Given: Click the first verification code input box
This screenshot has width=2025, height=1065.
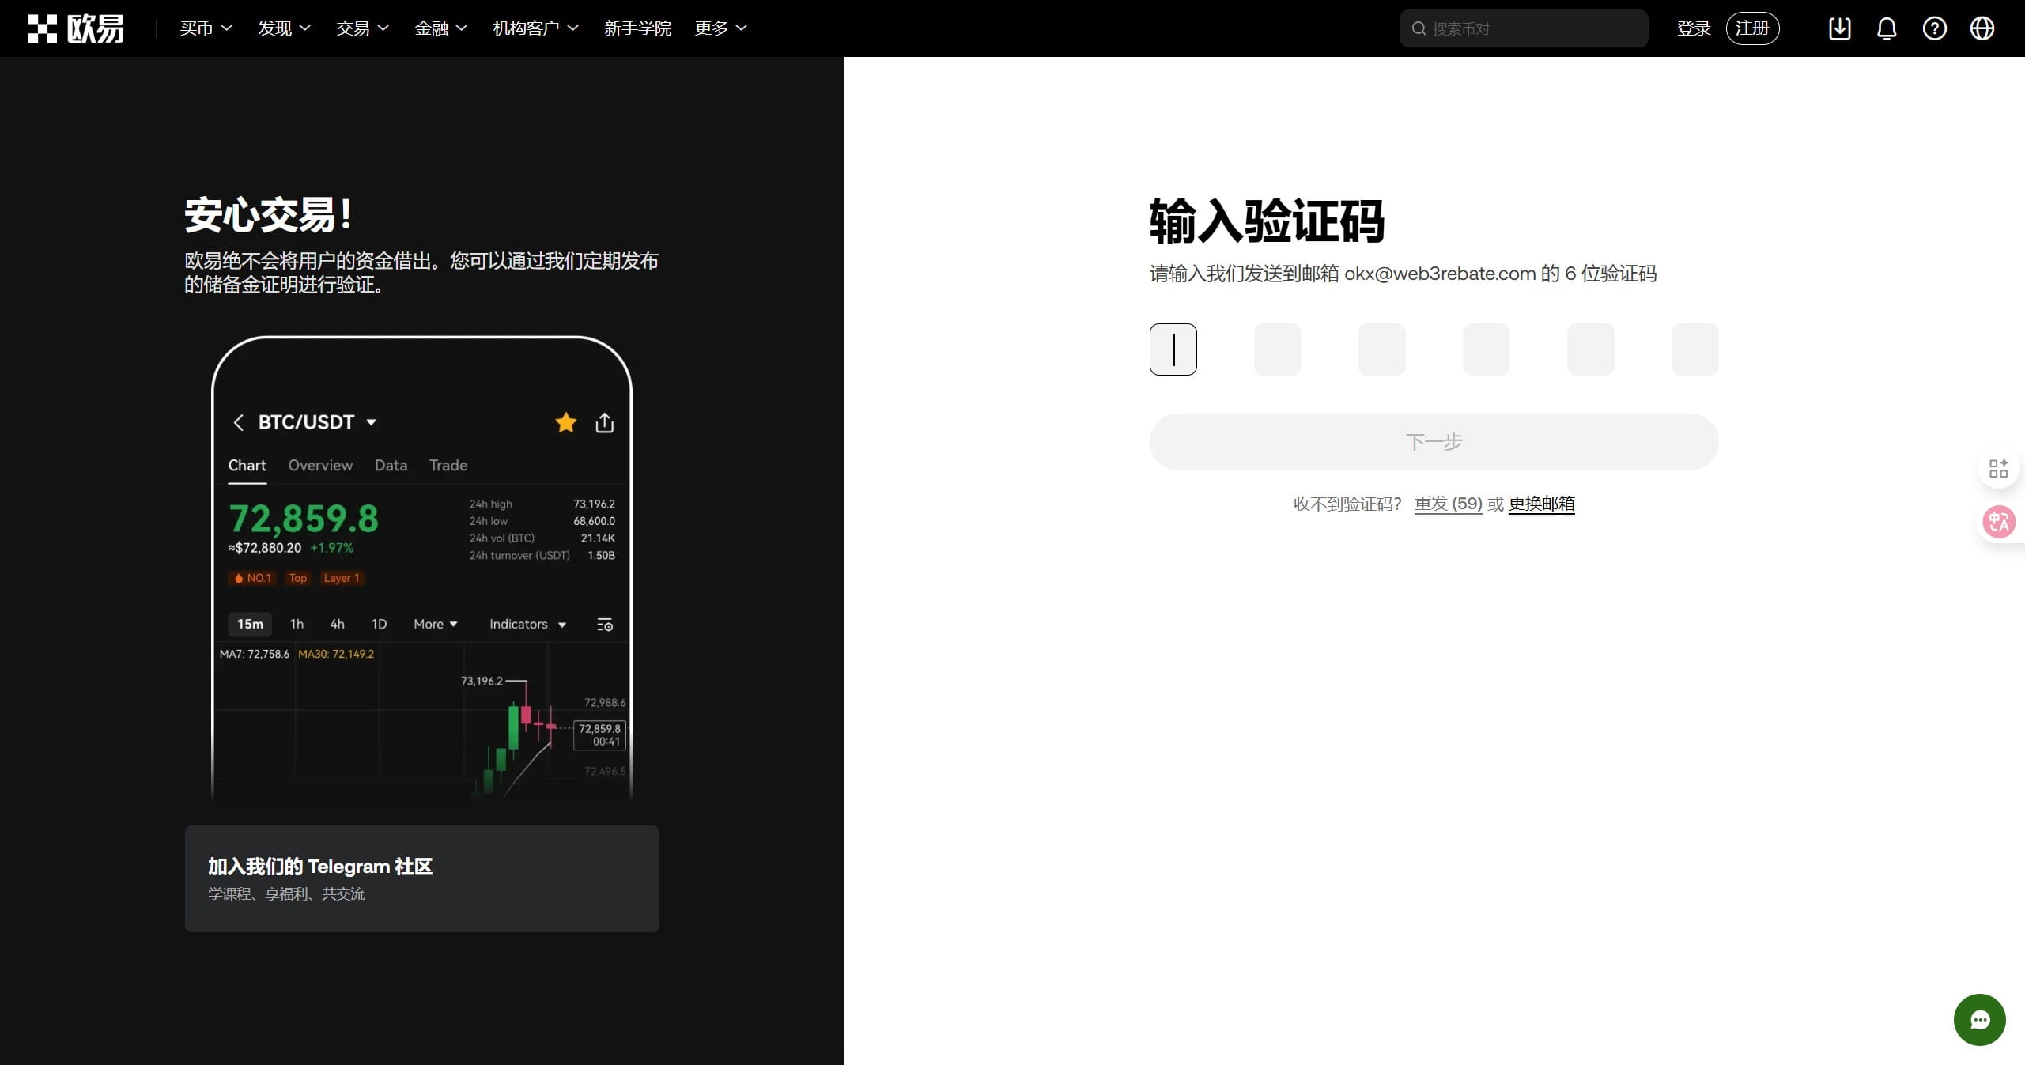Looking at the screenshot, I should coord(1173,349).
